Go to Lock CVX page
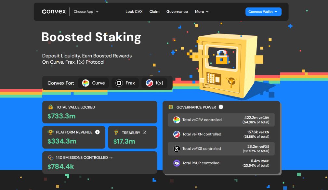The image size is (328, 190). [x=134, y=12]
